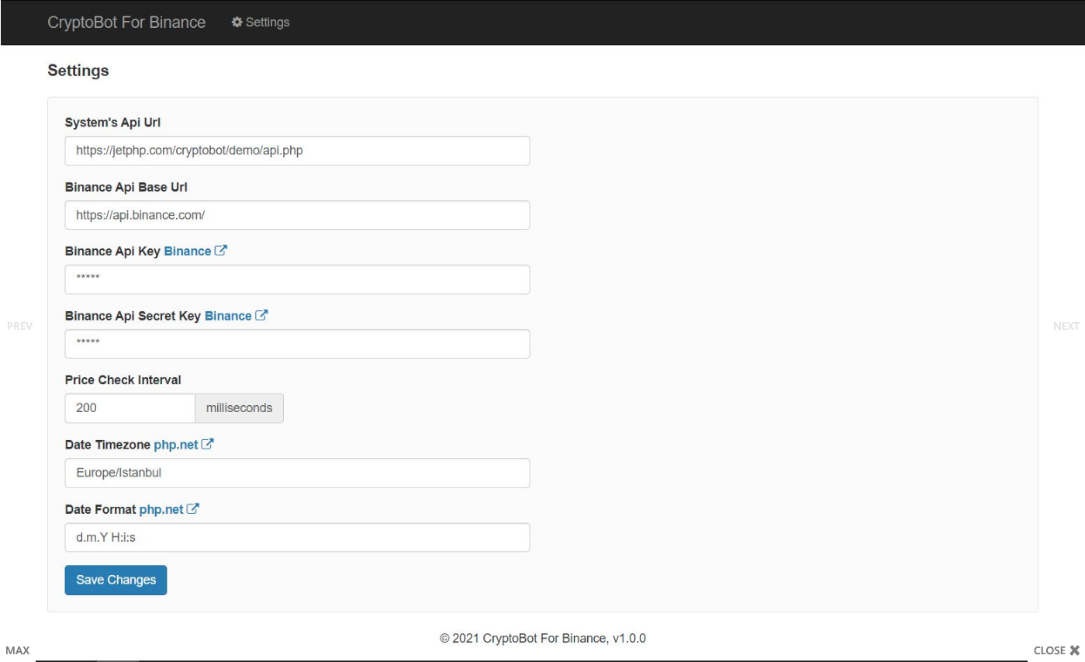
Task: Open CryptoBot For Binance home brand link
Action: [x=126, y=23]
